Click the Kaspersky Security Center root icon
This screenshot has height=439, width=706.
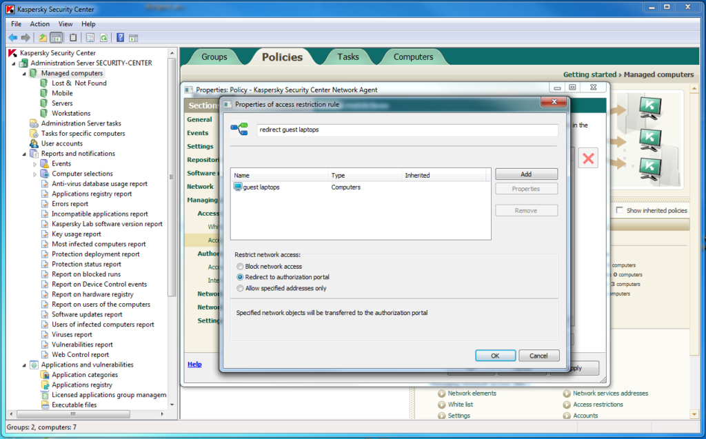12,53
